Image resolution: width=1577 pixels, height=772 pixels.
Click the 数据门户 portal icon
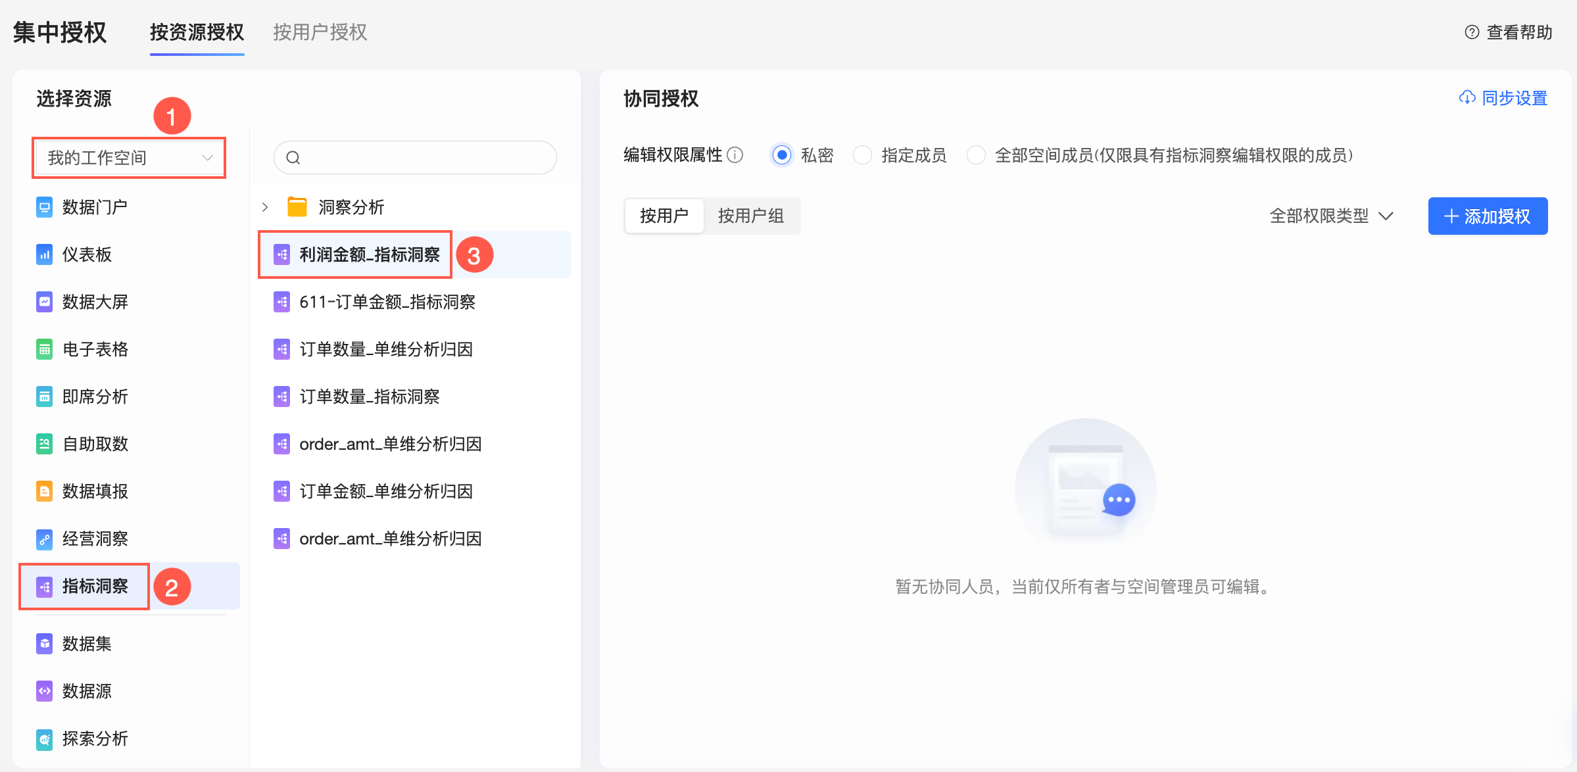coord(44,207)
